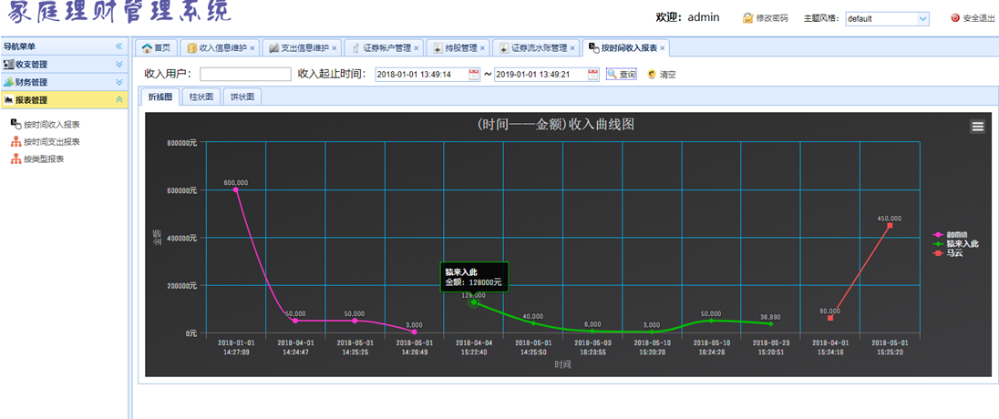Open 按时间收入报表 in navigation tree
The height and width of the screenshot is (419, 999).
coord(52,124)
